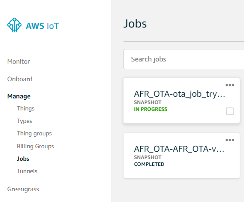Navigate to Thing groups
Viewport: 244px width, 202px height.
pos(34,134)
